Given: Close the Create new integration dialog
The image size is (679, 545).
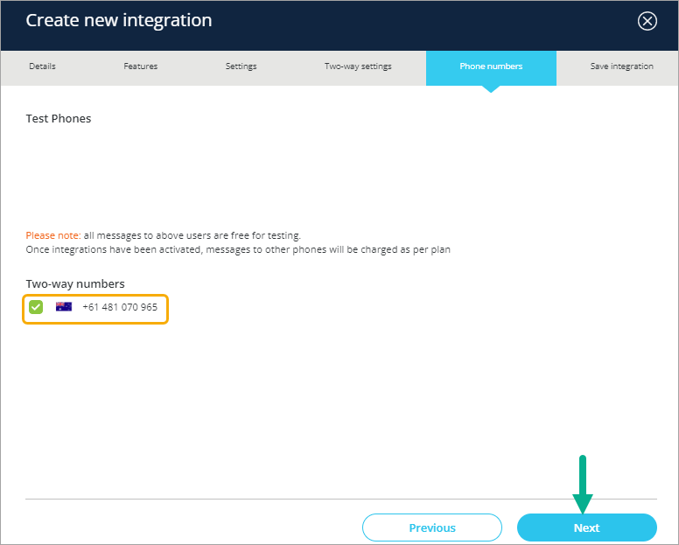Looking at the screenshot, I should pyautogui.click(x=647, y=21).
